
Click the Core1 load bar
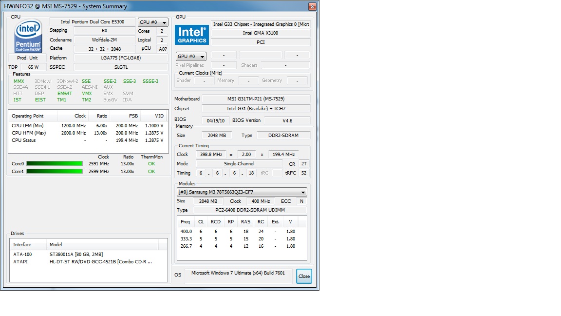click(55, 172)
